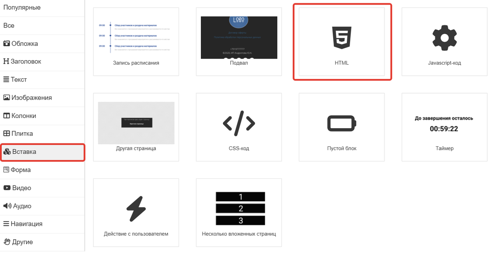Choose the Javascript-код gear icon
This screenshot has height=253, width=496.
pyautogui.click(x=444, y=38)
